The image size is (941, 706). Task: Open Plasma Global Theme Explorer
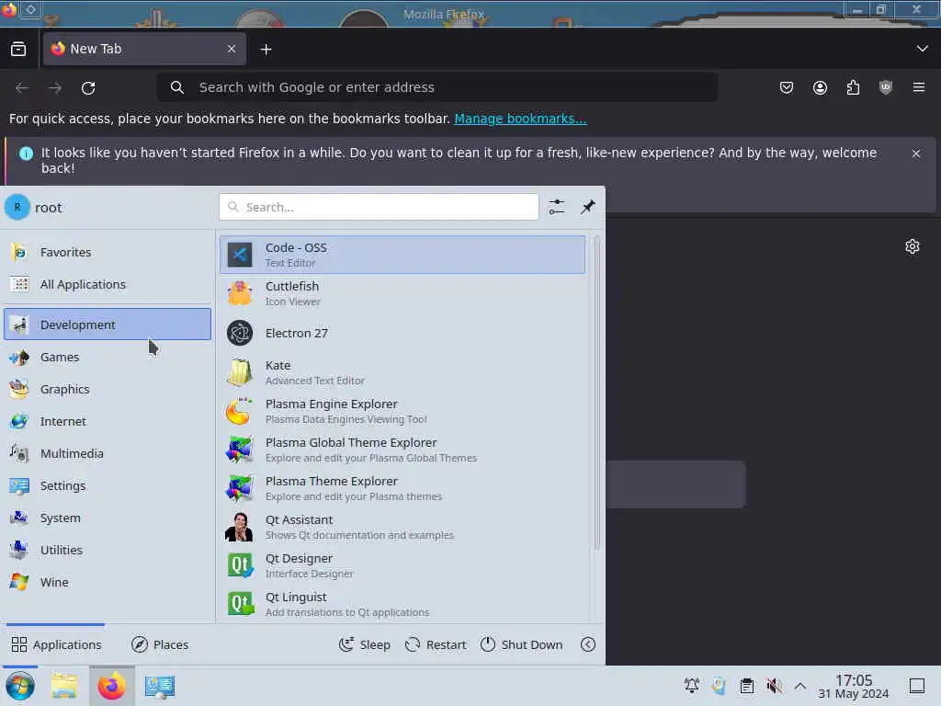pos(402,450)
